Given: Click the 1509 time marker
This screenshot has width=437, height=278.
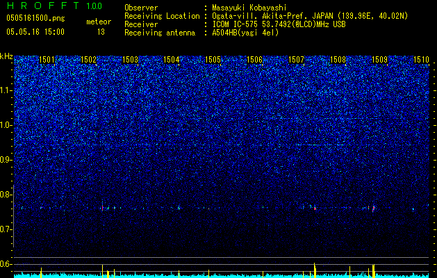Looking at the screenshot, I should (x=379, y=60).
